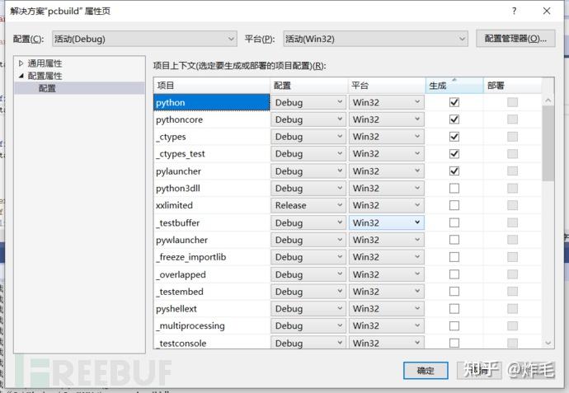
Task: Uncheck build for _ctypes
Action: [x=454, y=137]
